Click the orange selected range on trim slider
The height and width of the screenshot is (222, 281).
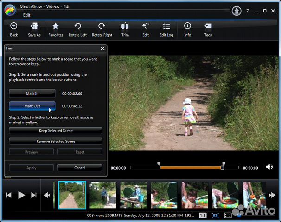pos(191,168)
